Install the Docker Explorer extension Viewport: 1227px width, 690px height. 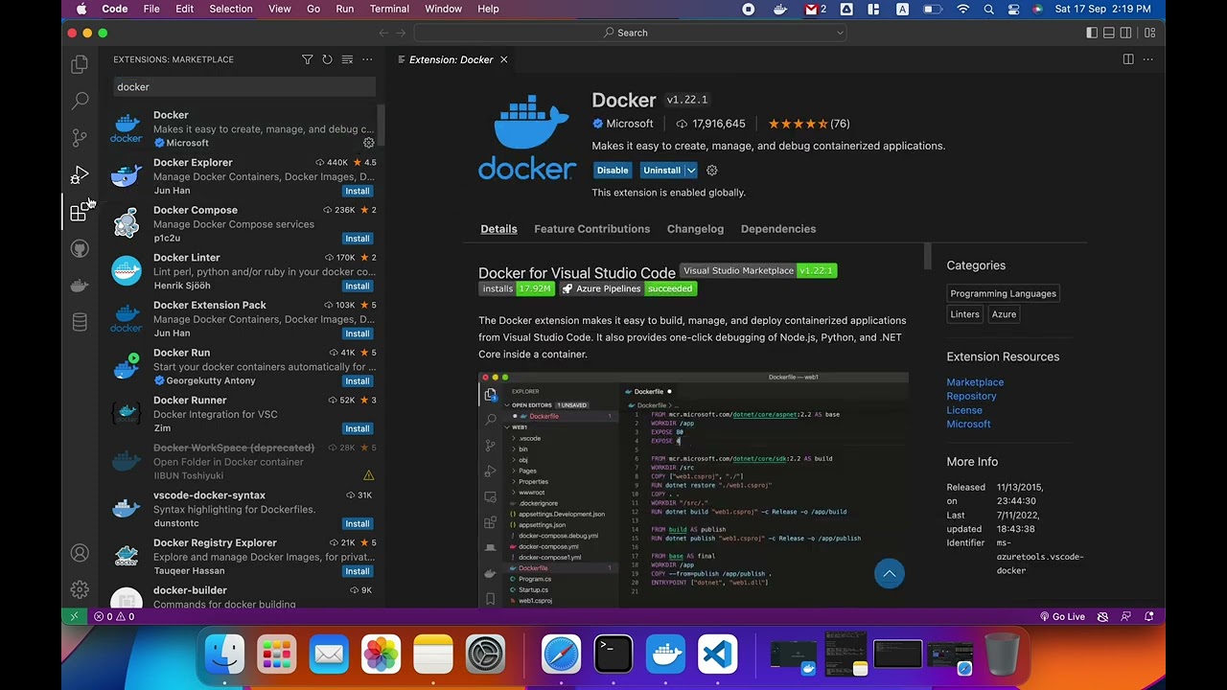(358, 191)
